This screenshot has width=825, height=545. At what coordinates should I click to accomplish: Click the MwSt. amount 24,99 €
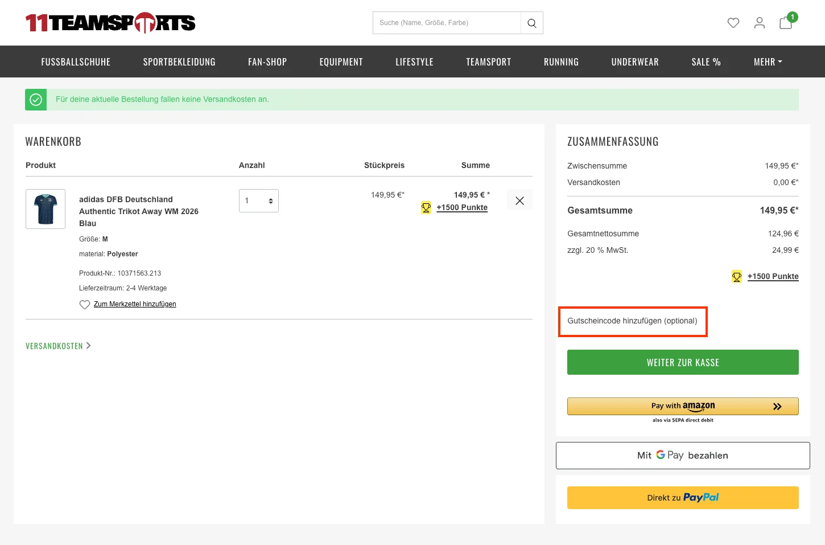click(x=785, y=250)
